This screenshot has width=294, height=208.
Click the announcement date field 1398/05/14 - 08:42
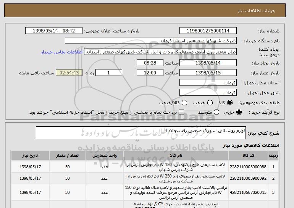coord(54,31)
